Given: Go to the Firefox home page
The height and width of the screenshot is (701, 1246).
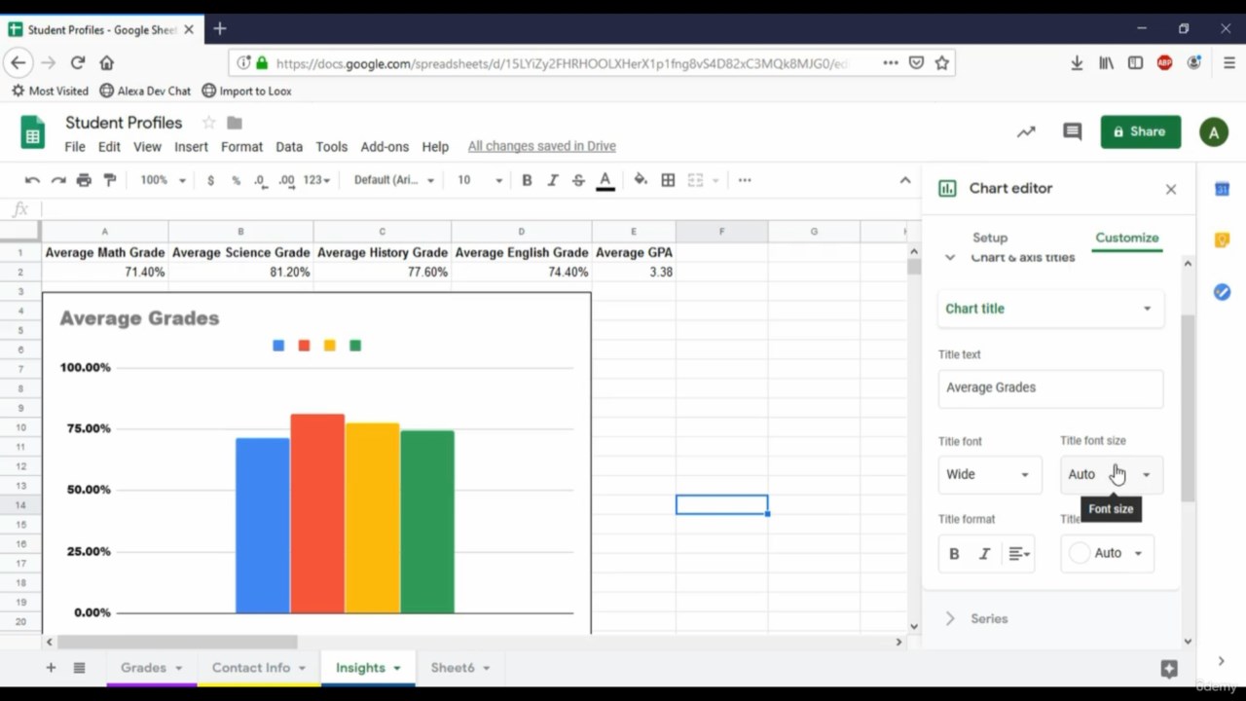Looking at the screenshot, I should click(x=107, y=62).
